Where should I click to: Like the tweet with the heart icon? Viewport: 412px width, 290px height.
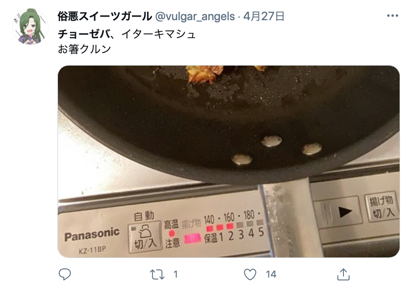click(250, 274)
